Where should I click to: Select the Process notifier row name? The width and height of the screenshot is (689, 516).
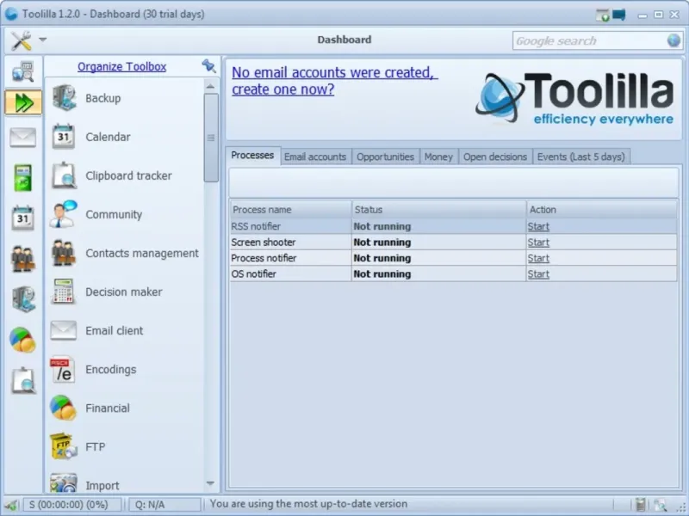[x=264, y=258]
